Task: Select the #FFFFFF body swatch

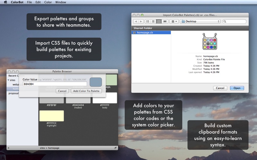Action: point(105,98)
